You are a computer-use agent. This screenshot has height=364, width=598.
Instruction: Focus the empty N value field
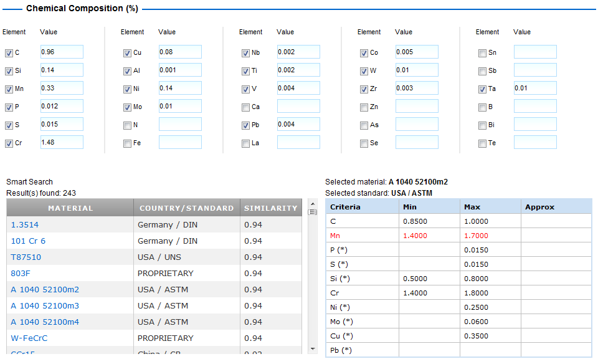[x=179, y=124]
